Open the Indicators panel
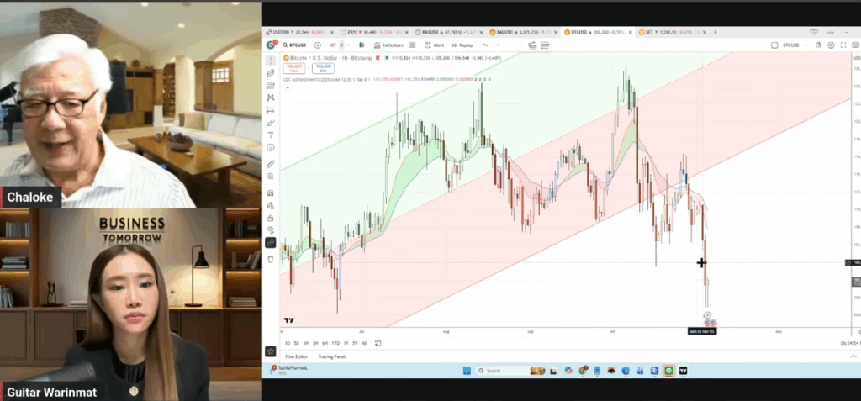 coord(392,45)
